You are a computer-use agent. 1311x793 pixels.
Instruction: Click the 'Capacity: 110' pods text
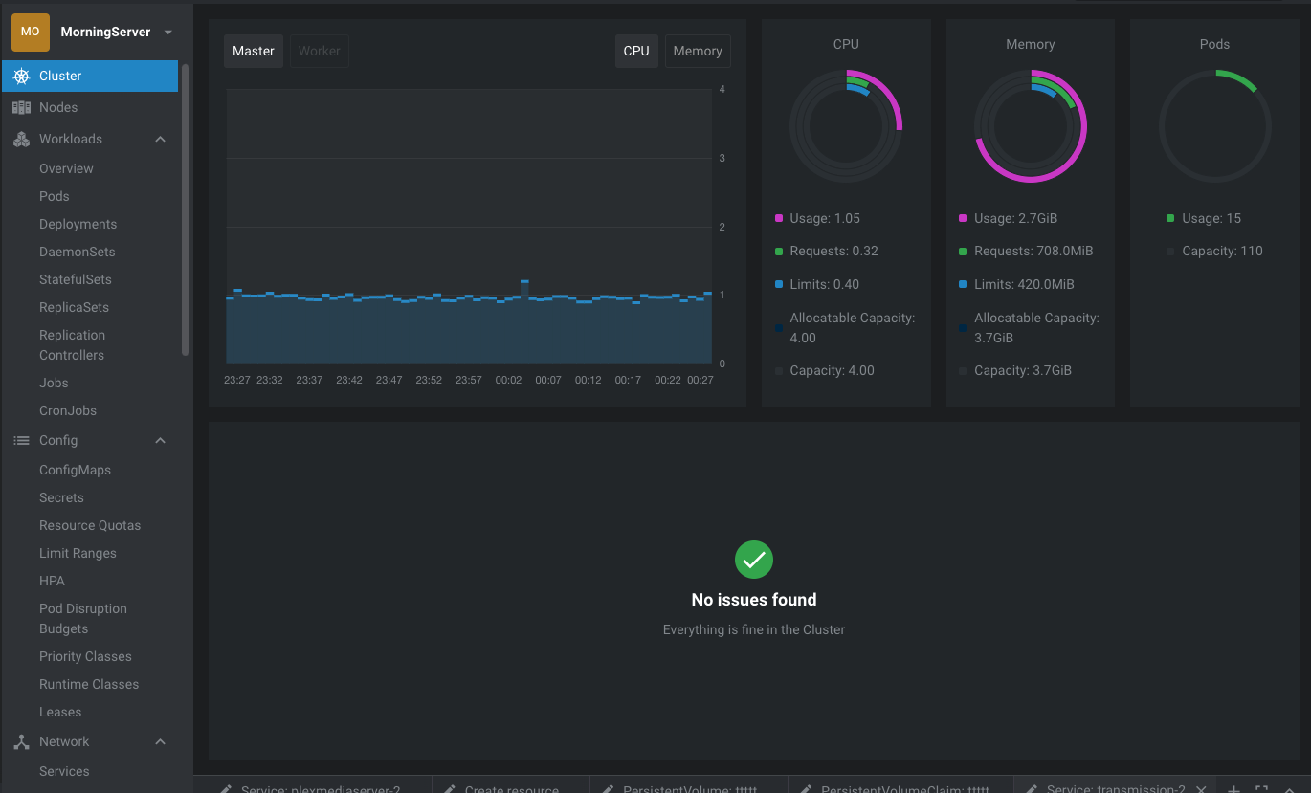click(1222, 251)
